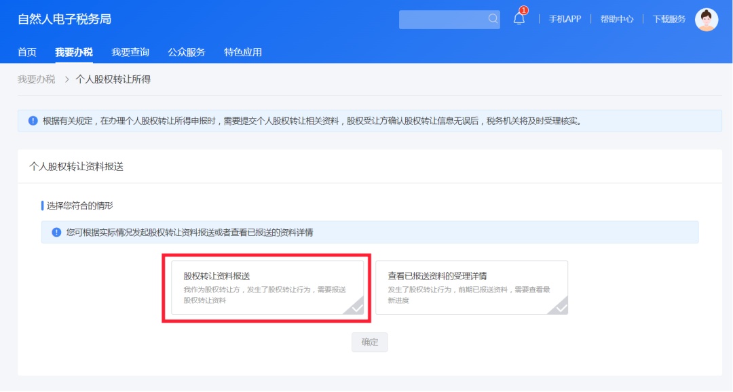Click the info icon beside 您可根据实际情况 notice
733x392 pixels.
56,232
